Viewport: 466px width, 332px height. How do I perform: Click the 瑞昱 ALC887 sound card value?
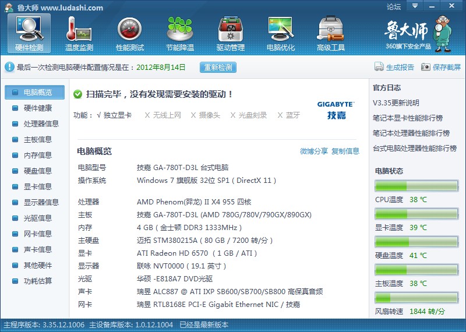tap(230, 292)
